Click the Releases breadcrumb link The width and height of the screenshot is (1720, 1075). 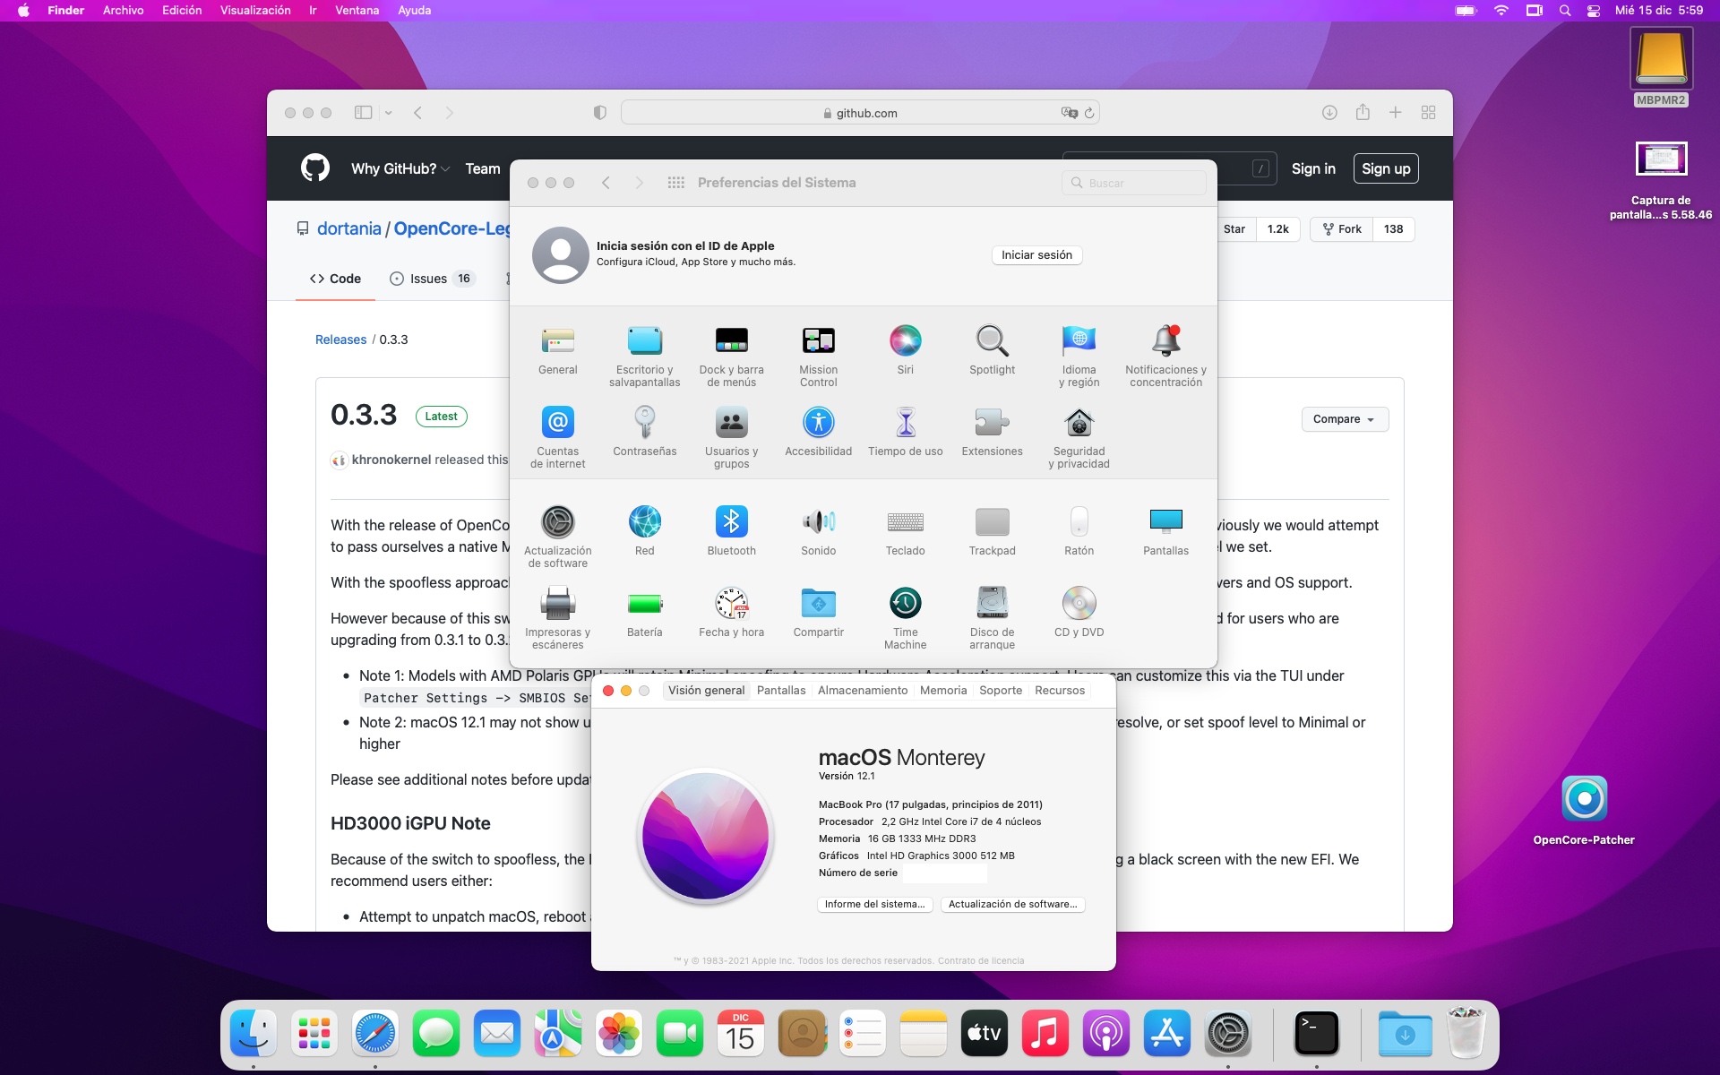pyautogui.click(x=340, y=340)
